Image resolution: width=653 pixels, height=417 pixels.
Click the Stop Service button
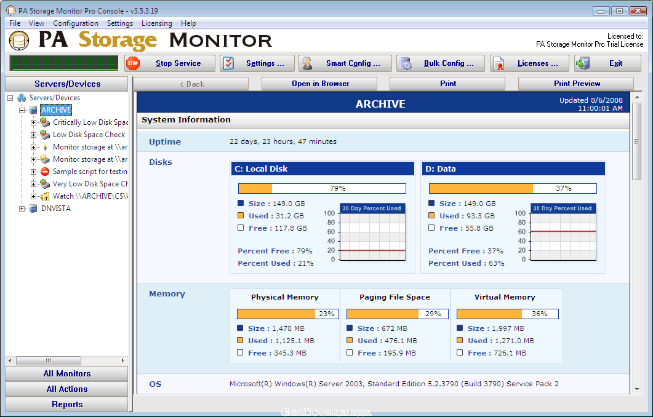pos(169,63)
